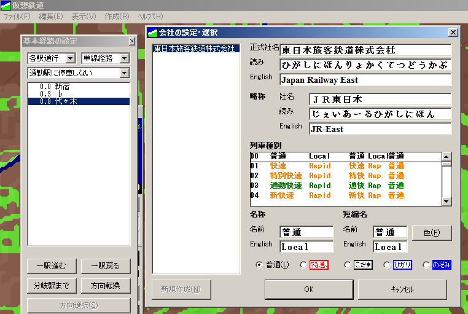
Task: Select the こだま radio button
Action: click(347, 265)
